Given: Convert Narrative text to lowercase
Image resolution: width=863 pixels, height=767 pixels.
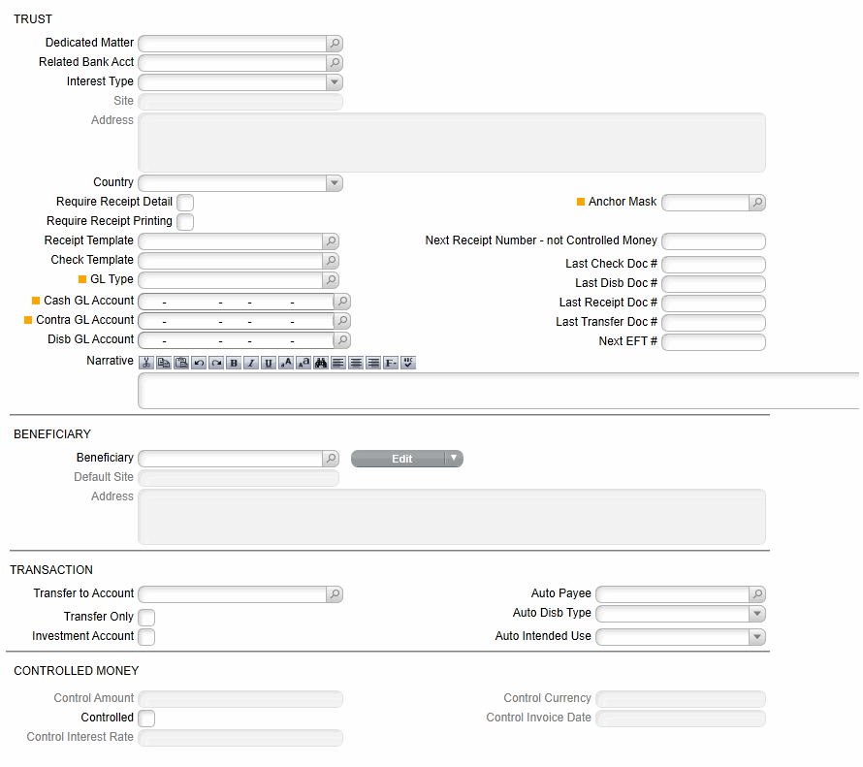Looking at the screenshot, I should pos(304,363).
